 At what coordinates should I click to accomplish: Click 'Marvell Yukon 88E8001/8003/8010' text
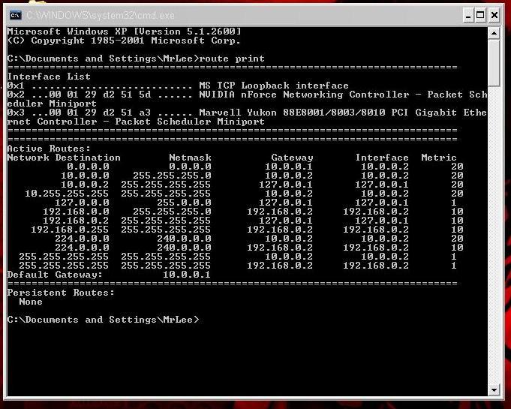[292, 113]
